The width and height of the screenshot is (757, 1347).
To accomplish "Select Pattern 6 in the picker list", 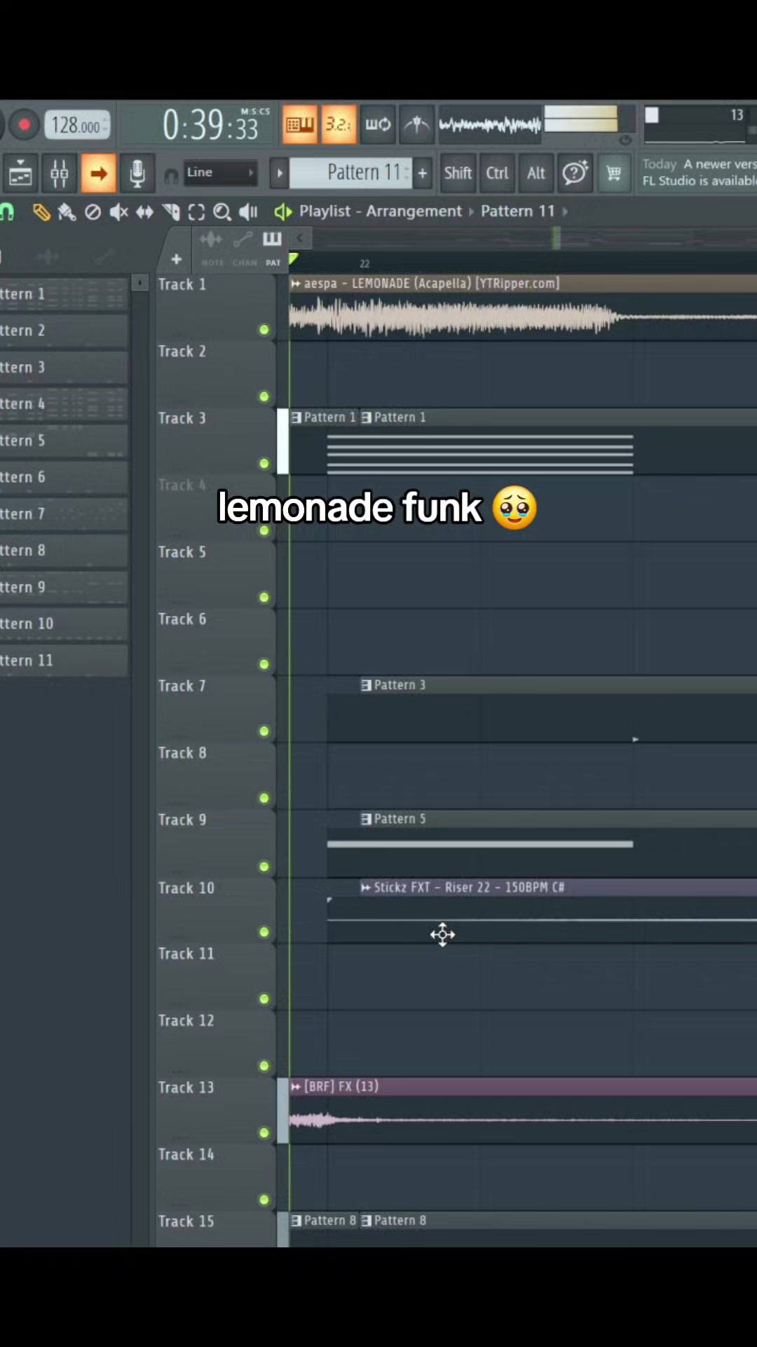I will pyautogui.click(x=63, y=477).
